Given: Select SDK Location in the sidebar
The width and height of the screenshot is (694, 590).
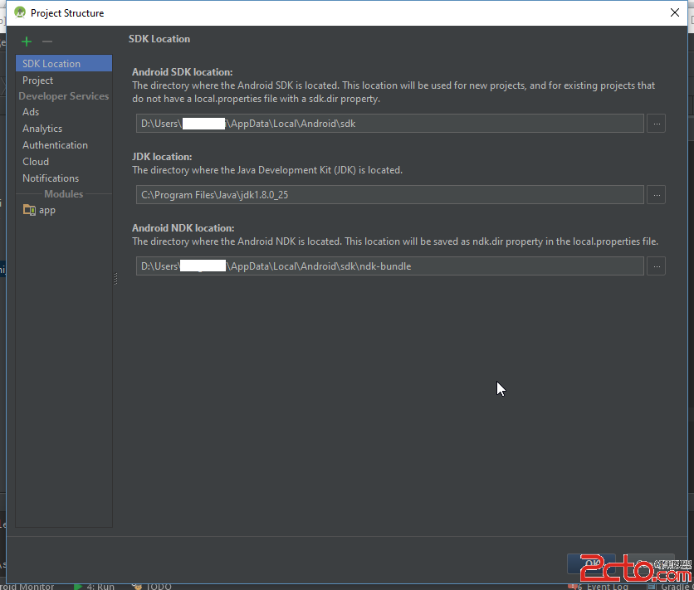Looking at the screenshot, I should 64,63.
